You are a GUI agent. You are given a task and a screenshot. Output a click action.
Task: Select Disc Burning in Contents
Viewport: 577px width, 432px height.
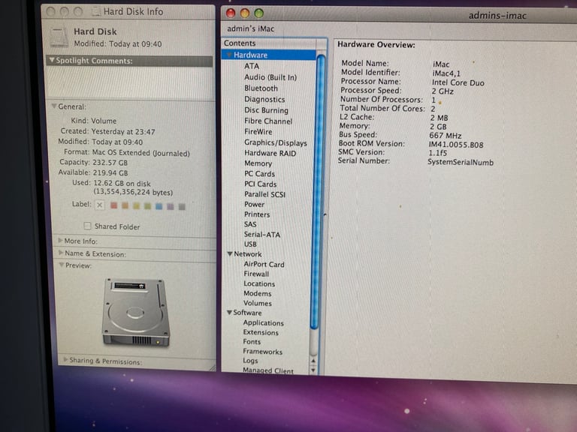[x=266, y=110]
